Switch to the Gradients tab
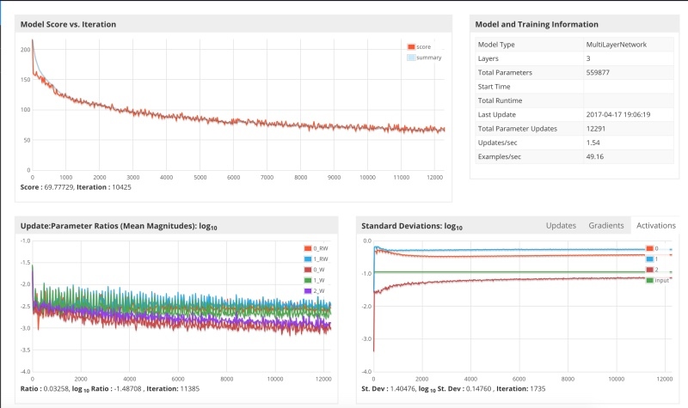688x408 pixels. (x=606, y=225)
